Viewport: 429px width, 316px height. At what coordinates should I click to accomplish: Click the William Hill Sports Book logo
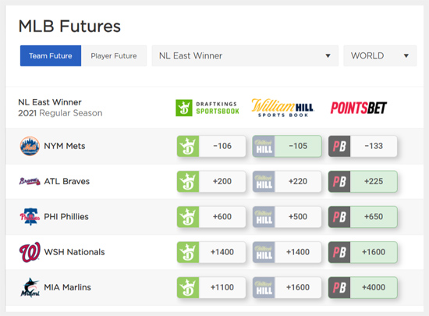(282, 108)
